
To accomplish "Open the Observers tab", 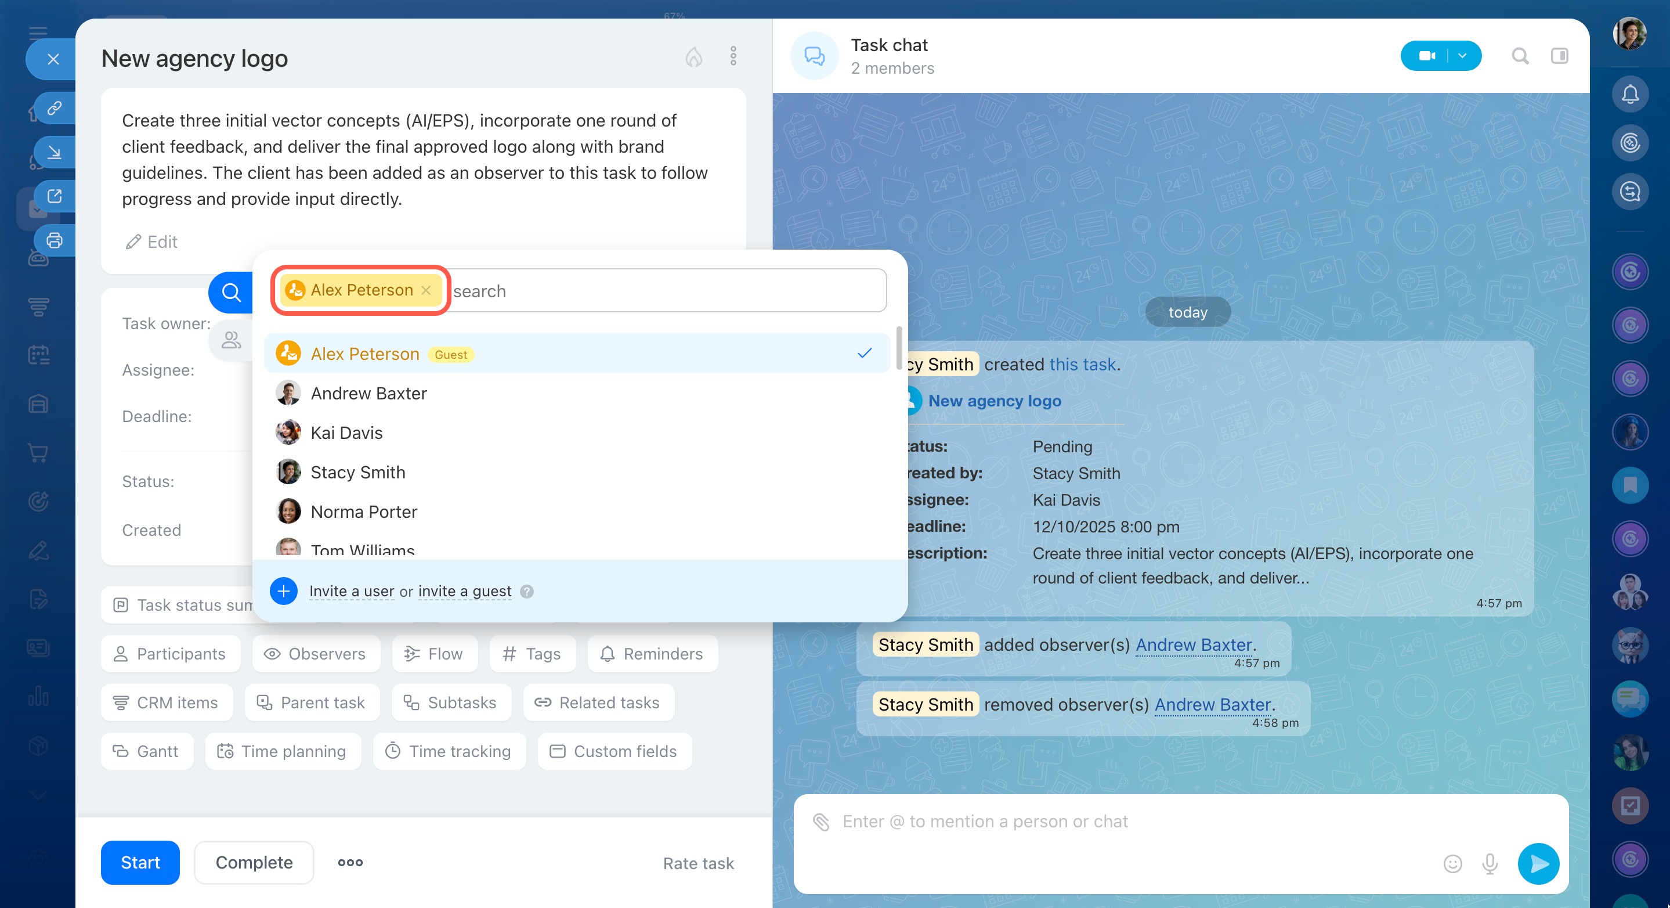I will [315, 654].
